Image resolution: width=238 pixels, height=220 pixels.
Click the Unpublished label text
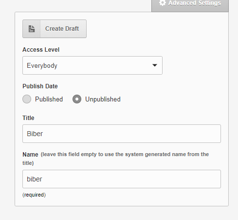(103, 99)
